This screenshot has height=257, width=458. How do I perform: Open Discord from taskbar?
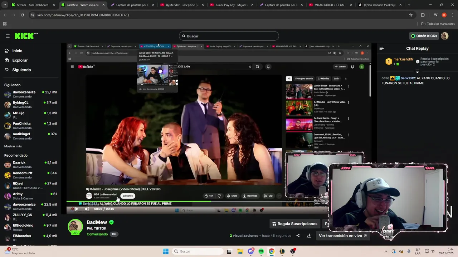click(251, 251)
